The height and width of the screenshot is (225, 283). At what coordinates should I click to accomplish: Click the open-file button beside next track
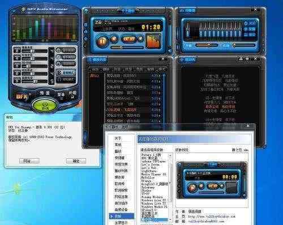point(141,39)
